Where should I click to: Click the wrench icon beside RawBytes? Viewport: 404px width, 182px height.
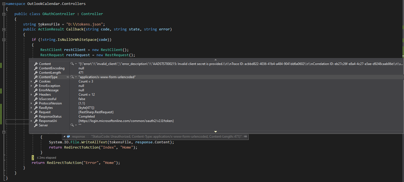click(36, 108)
